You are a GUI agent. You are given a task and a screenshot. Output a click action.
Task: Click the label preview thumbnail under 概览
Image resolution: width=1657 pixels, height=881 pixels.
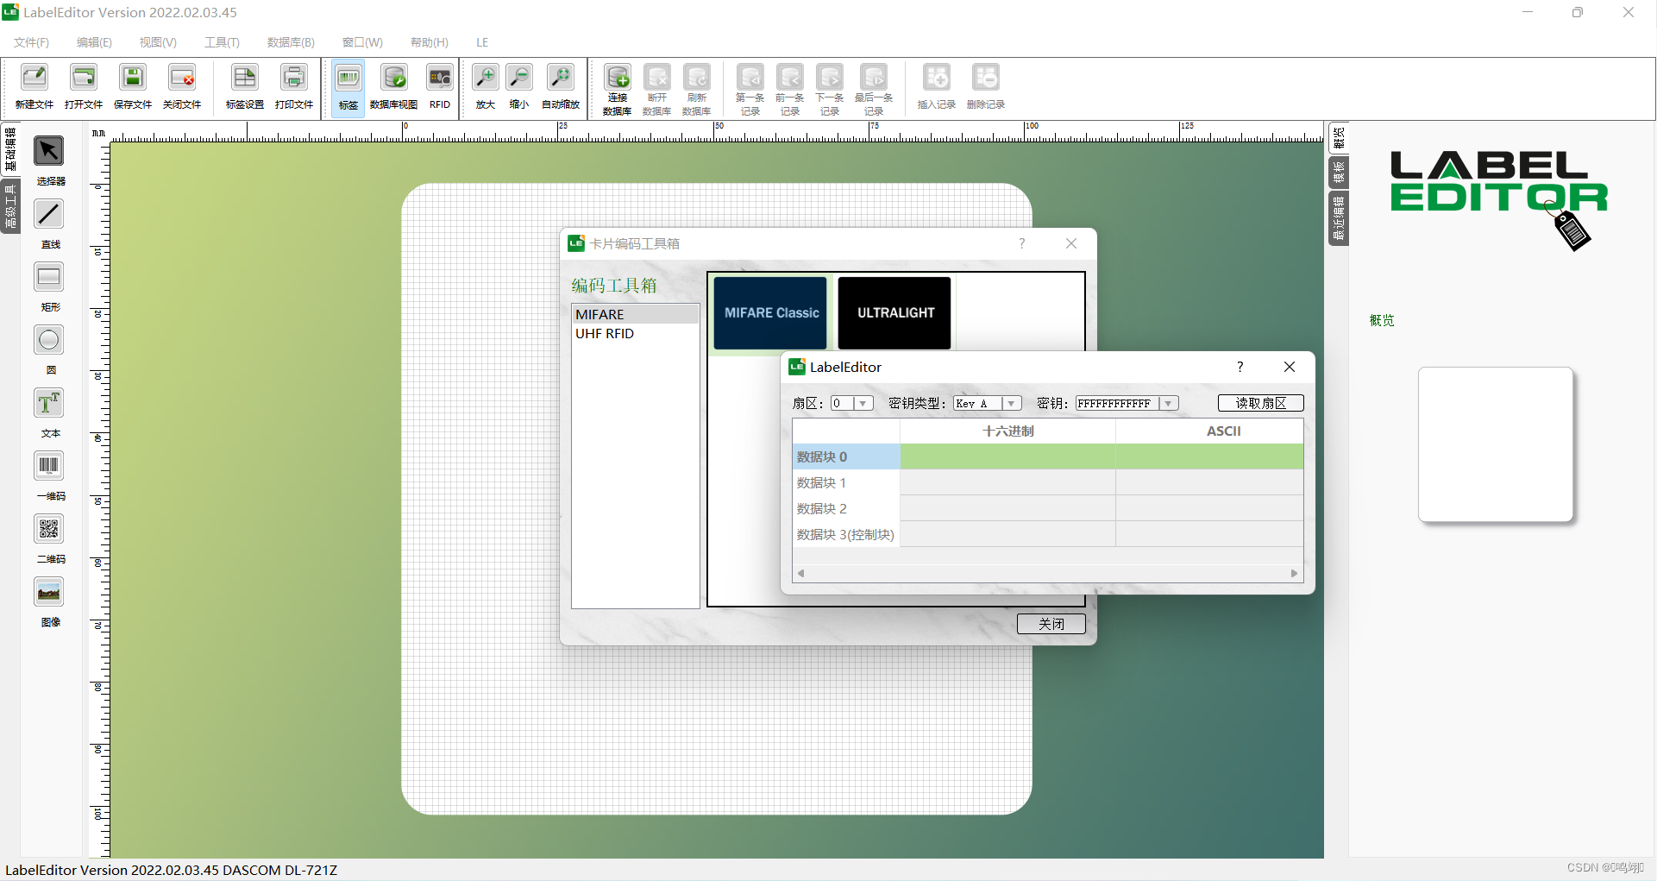[1496, 444]
